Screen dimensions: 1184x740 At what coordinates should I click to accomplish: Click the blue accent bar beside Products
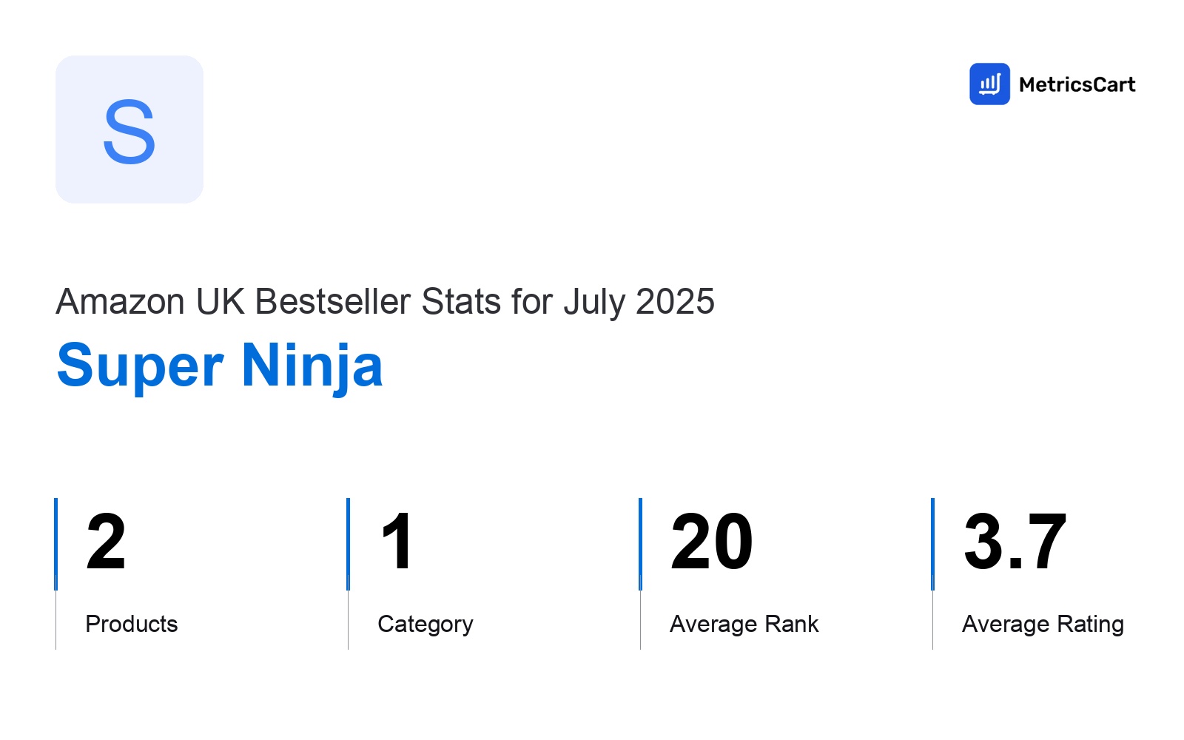point(56,544)
